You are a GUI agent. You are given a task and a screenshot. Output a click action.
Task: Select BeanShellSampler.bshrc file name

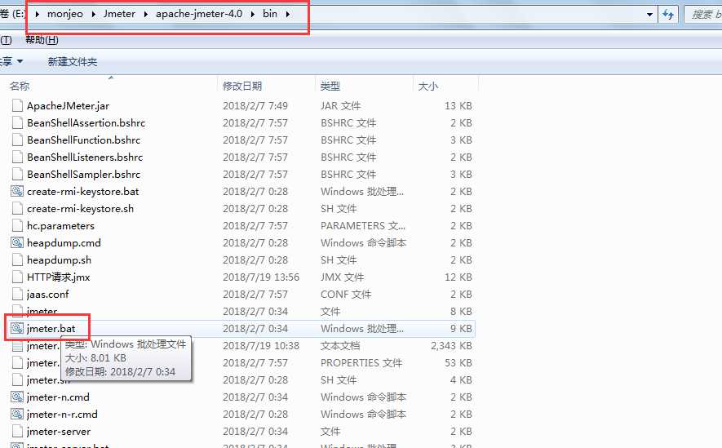point(84,174)
